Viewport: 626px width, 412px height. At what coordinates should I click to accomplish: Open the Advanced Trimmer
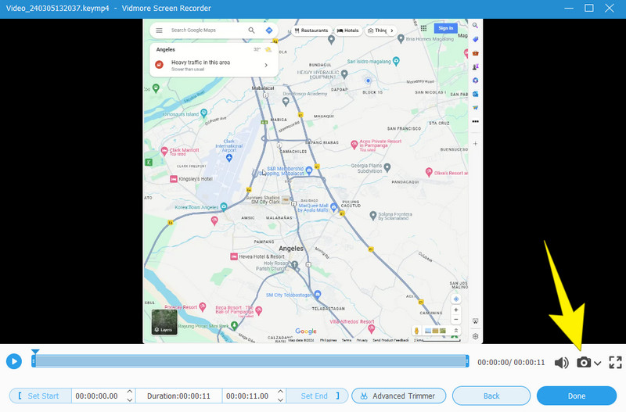point(399,396)
